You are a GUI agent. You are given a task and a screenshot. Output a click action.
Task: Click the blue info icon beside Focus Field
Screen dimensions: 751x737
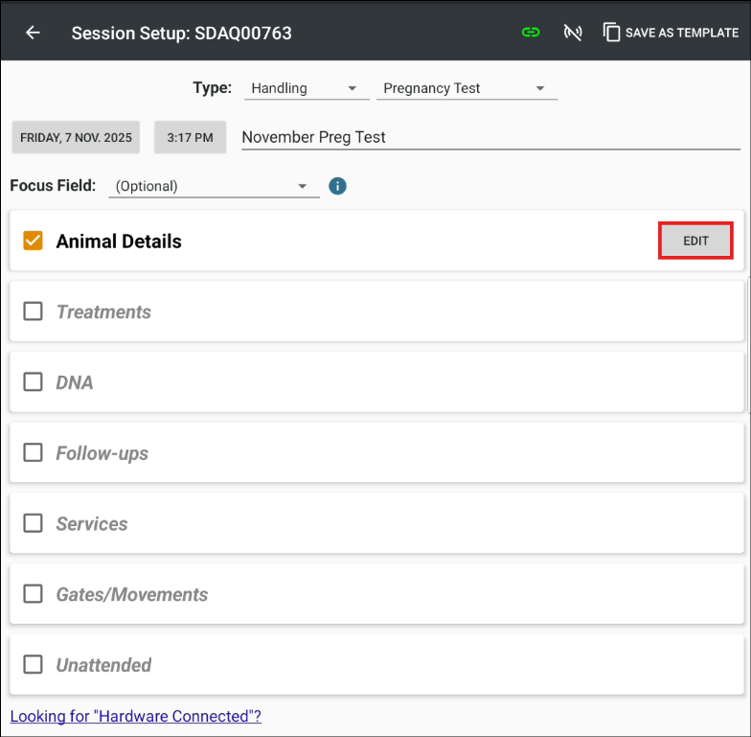[337, 186]
